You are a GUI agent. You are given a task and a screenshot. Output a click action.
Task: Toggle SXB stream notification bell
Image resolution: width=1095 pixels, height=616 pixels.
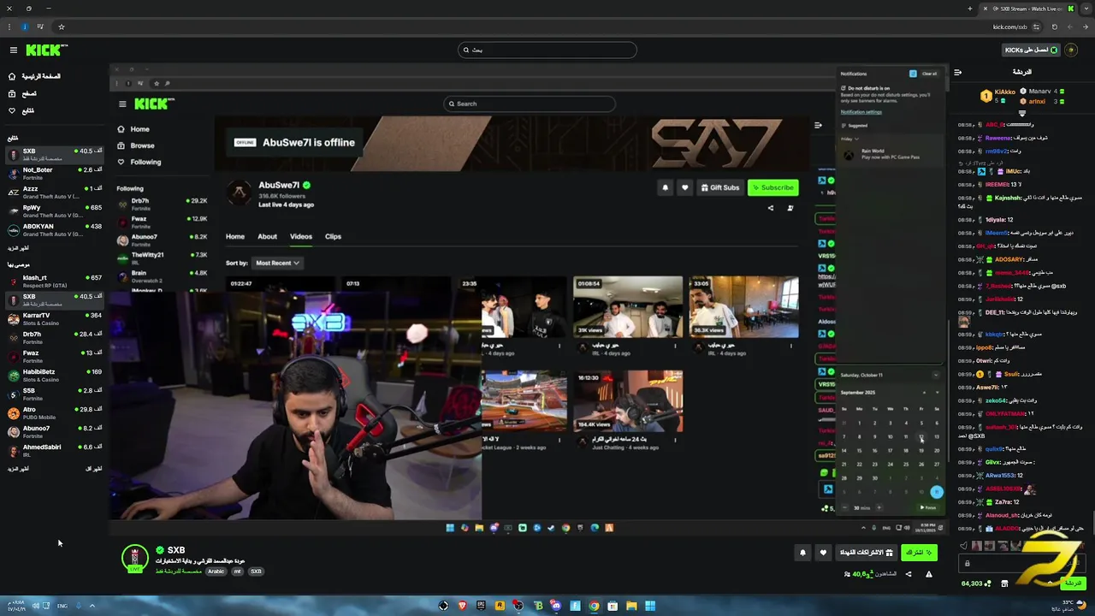point(802,553)
